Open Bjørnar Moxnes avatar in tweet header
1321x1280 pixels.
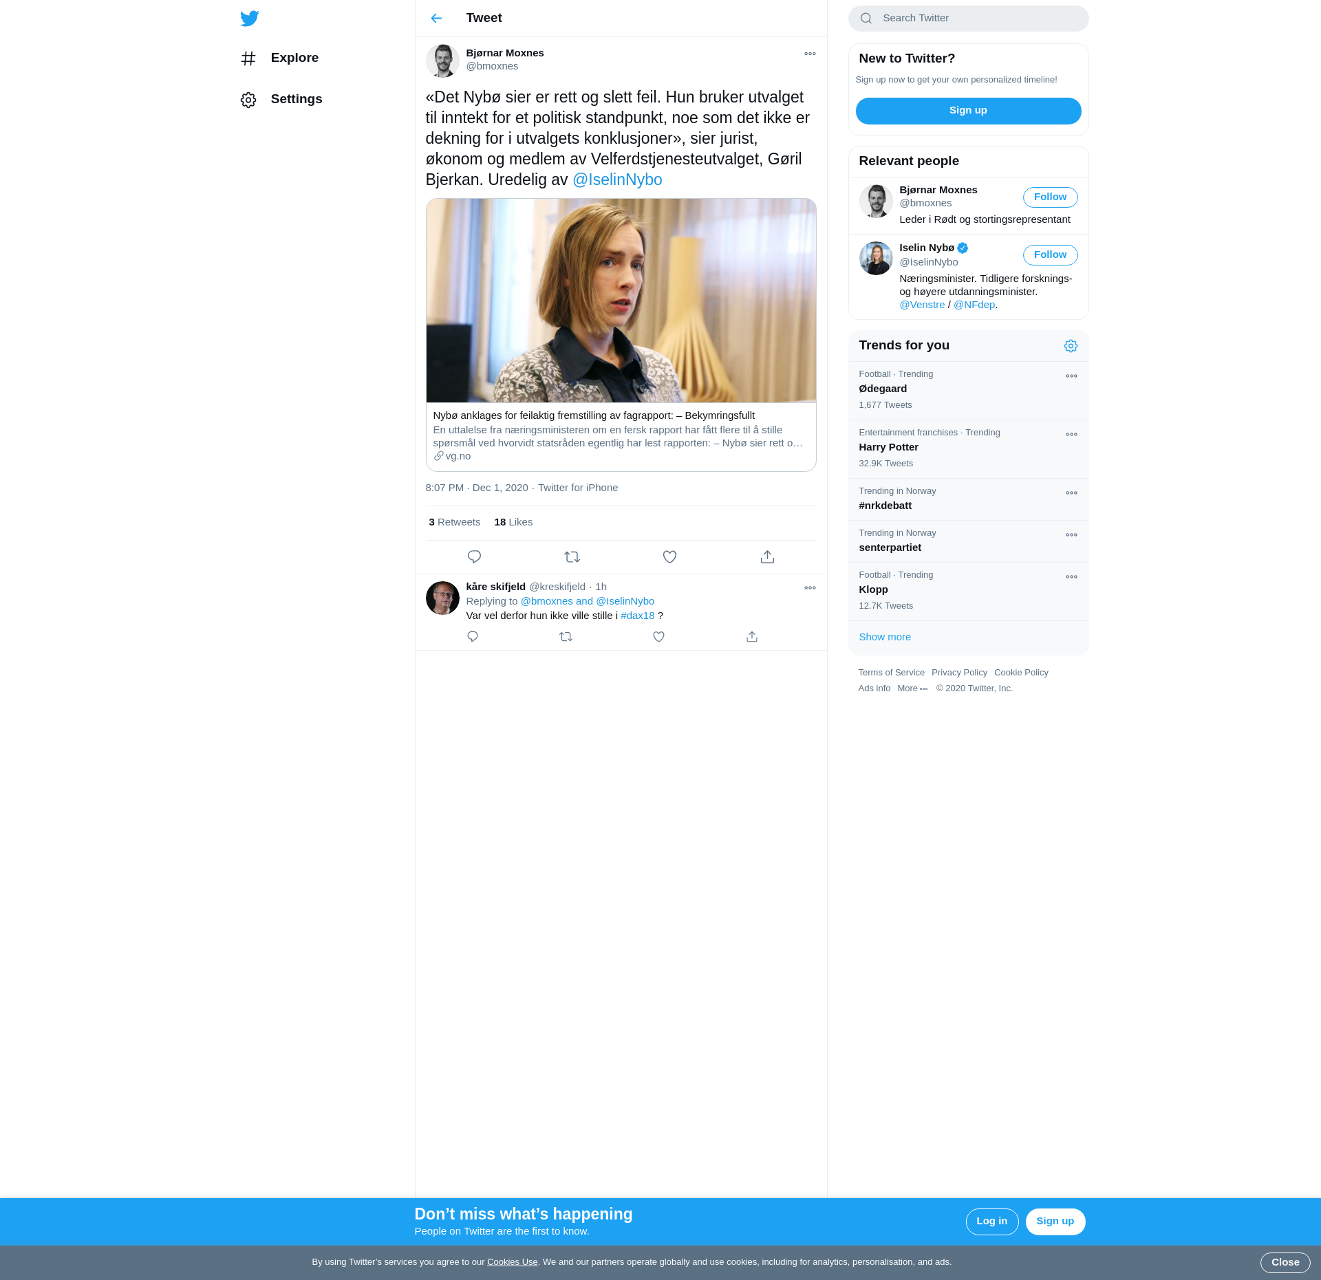pyautogui.click(x=442, y=61)
